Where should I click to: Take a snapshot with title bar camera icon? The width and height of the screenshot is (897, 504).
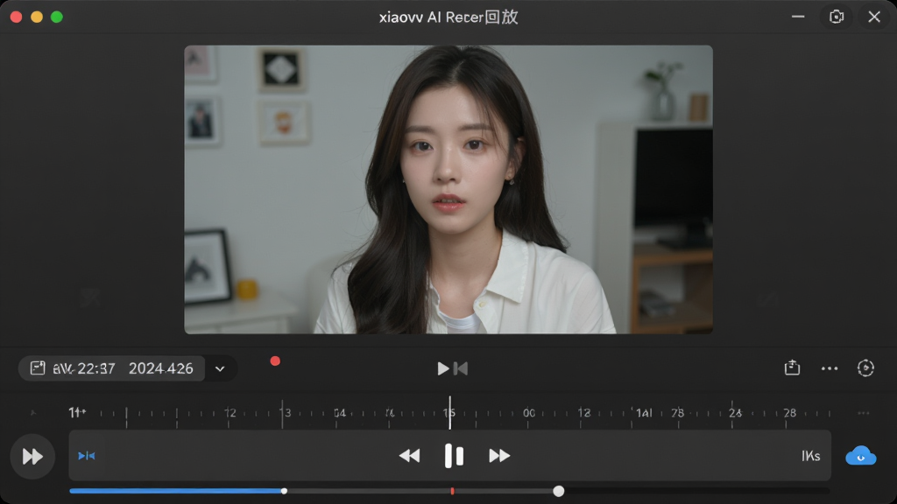pyautogui.click(x=837, y=17)
